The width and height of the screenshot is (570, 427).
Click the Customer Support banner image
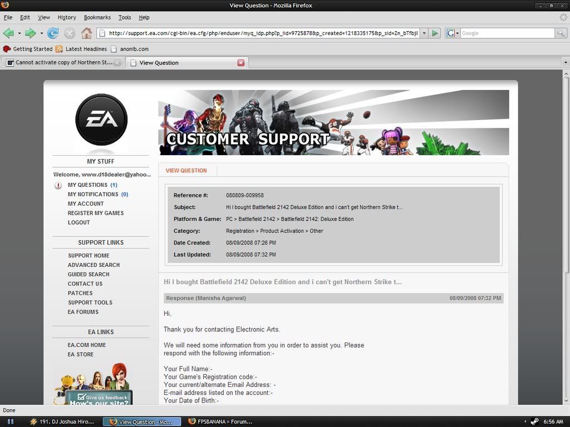click(x=333, y=123)
